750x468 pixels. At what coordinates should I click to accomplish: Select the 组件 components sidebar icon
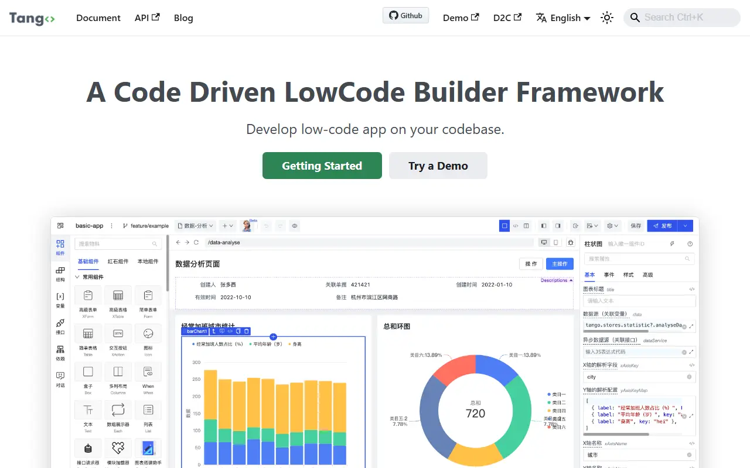[x=60, y=247]
